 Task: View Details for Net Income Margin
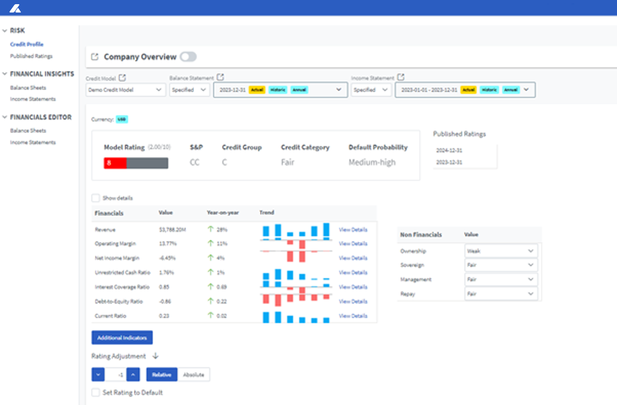click(x=353, y=258)
